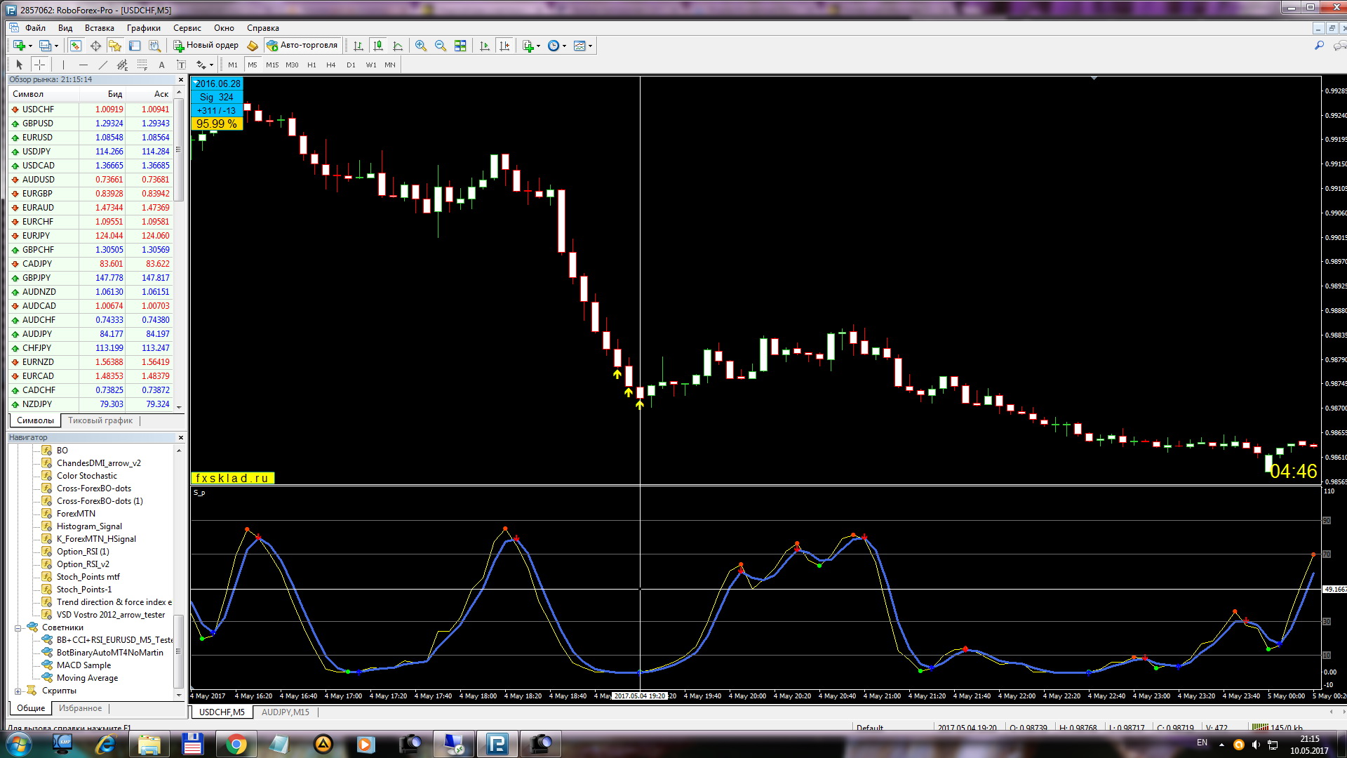The image size is (1347, 758).
Task: Toggle chart auto scroll
Action: tap(485, 46)
